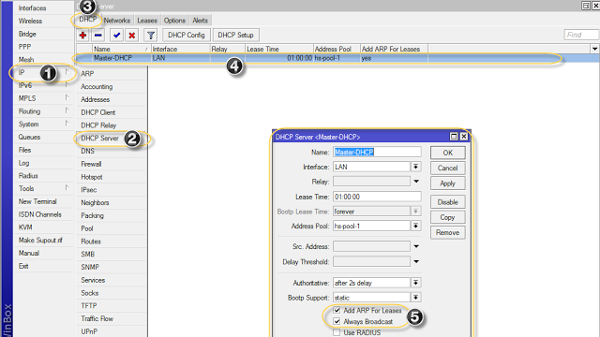Maximize the DHCP Server Master-DHCP dialog
This screenshot has height=337, width=600.
point(454,137)
